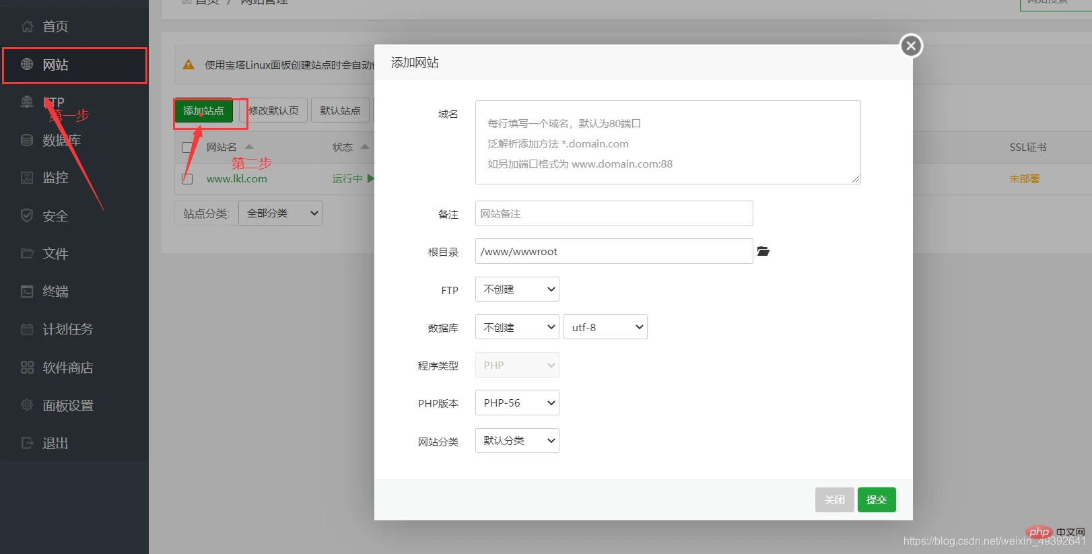1092x554 pixels.
Task: Open 软件商店 in the sidebar menu
Action: point(67,368)
